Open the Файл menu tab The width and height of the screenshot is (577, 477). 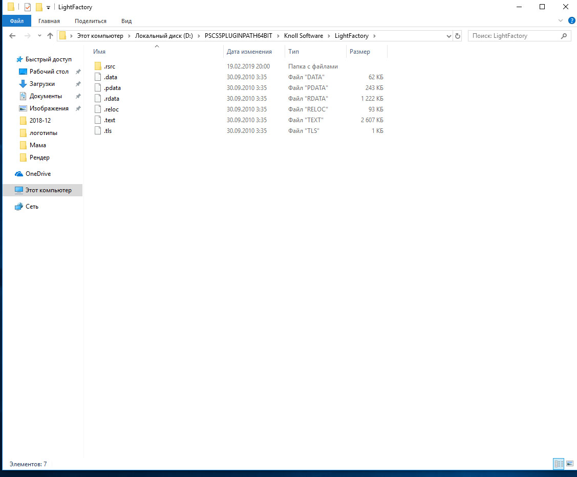(x=16, y=21)
